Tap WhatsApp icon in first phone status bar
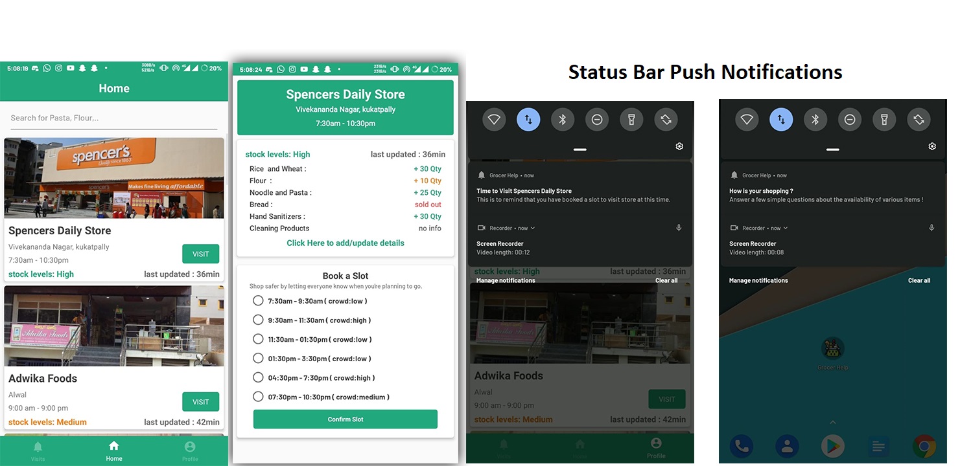The width and height of the screenshot is (960, 466). (47, 68)
